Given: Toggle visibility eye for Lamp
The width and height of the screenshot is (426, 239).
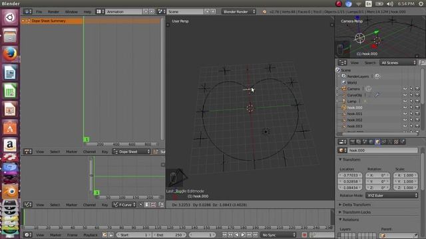Looking at the screenshot, I should point(405,102).
